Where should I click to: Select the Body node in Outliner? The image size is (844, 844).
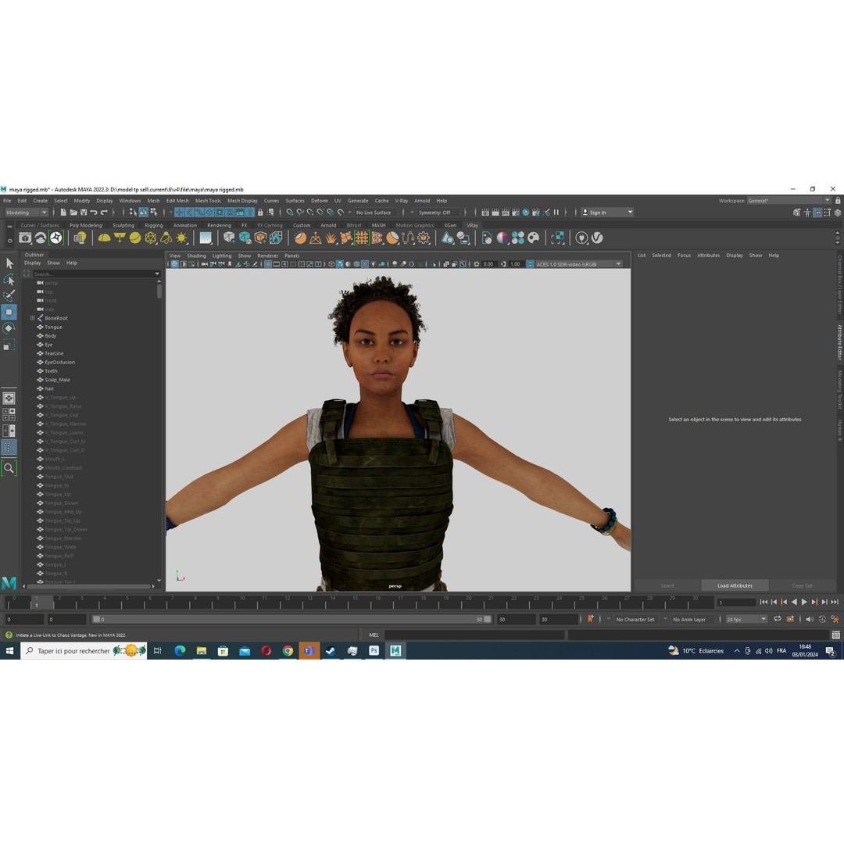click(51, 336)
